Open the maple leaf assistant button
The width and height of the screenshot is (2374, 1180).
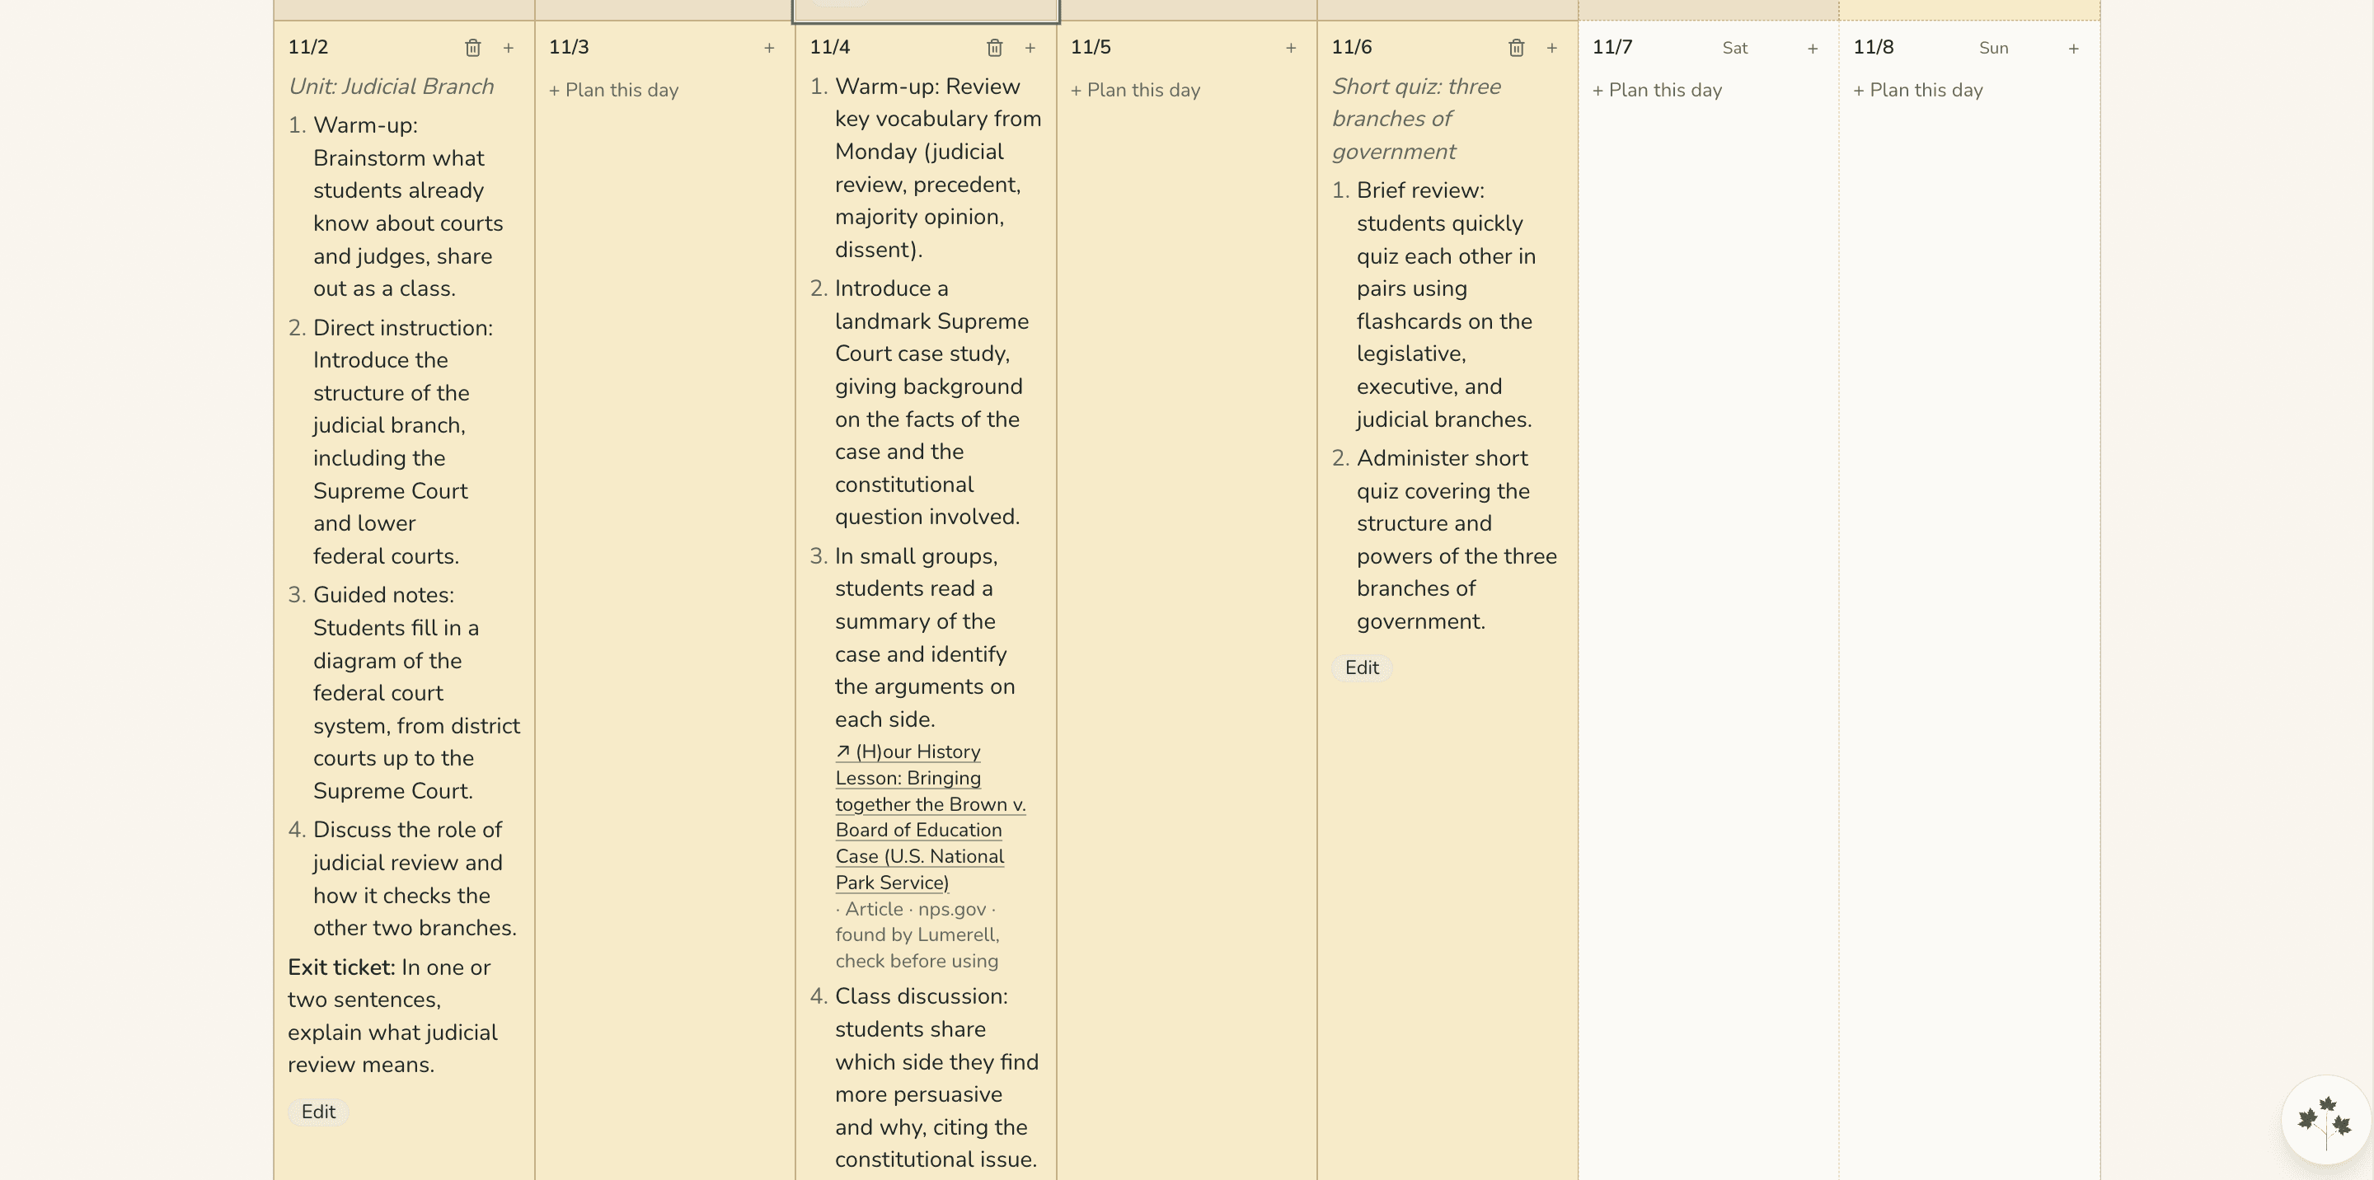[x=2325, y=1120]
